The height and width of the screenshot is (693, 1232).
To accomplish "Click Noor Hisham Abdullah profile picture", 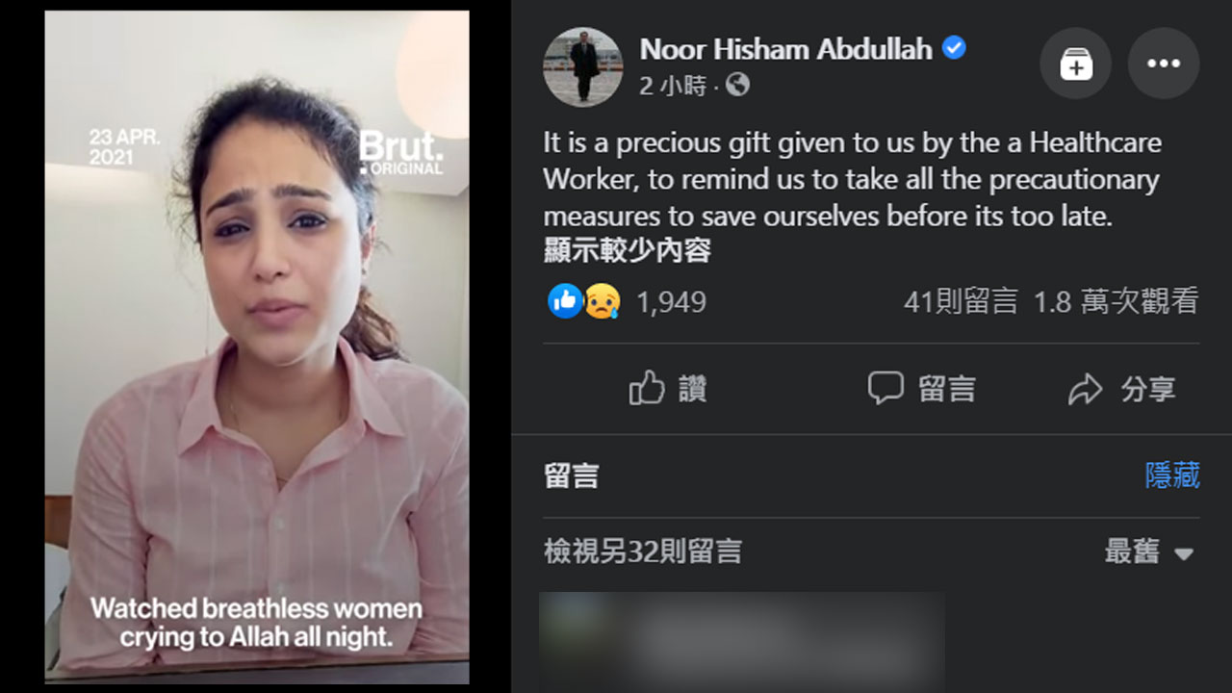I will (582, 66).
